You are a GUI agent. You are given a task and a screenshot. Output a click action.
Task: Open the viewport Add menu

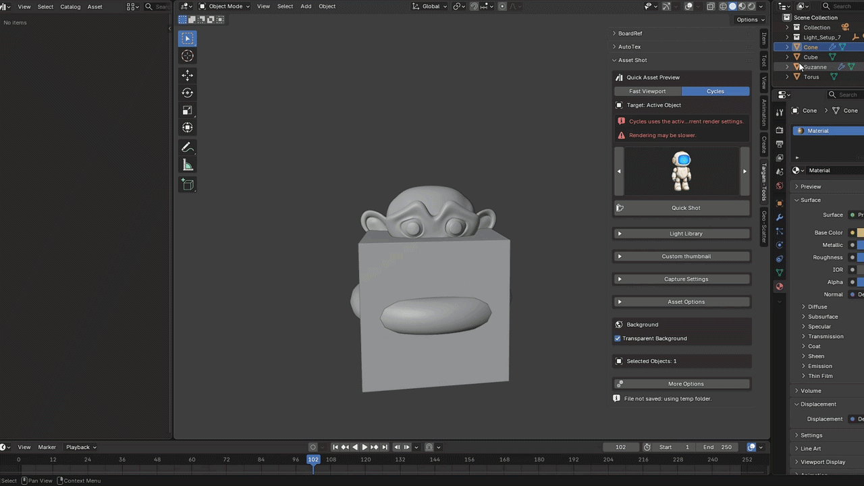[x=306, y=6]
